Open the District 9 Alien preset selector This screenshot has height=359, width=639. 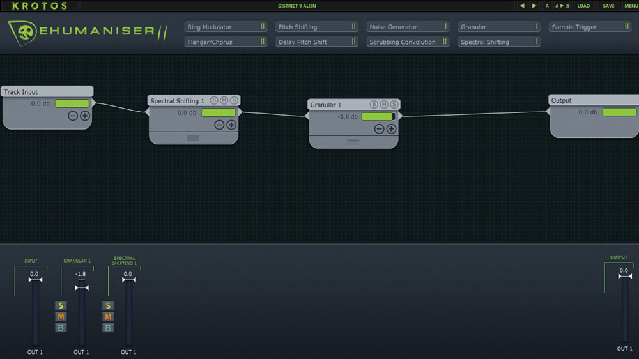[297, 6]
